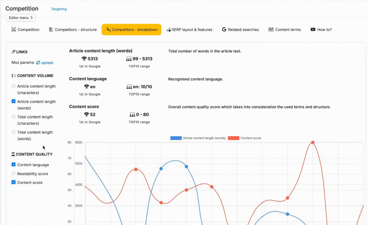Click the Competitors - structure list icon
The height and width of the screenshot is (225, 368).
[51, 29]
